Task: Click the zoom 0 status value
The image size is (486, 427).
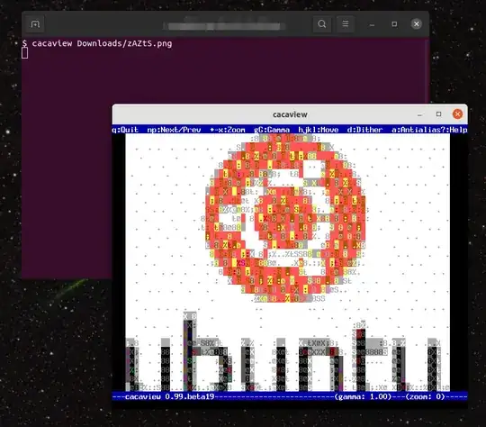Action: (425, 396)
